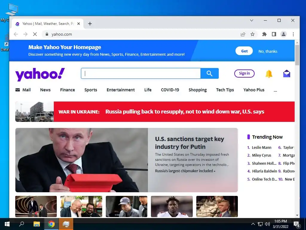The image size is (306, 230).
Task: Open the Chrome profile avatar
Action: 283,34
